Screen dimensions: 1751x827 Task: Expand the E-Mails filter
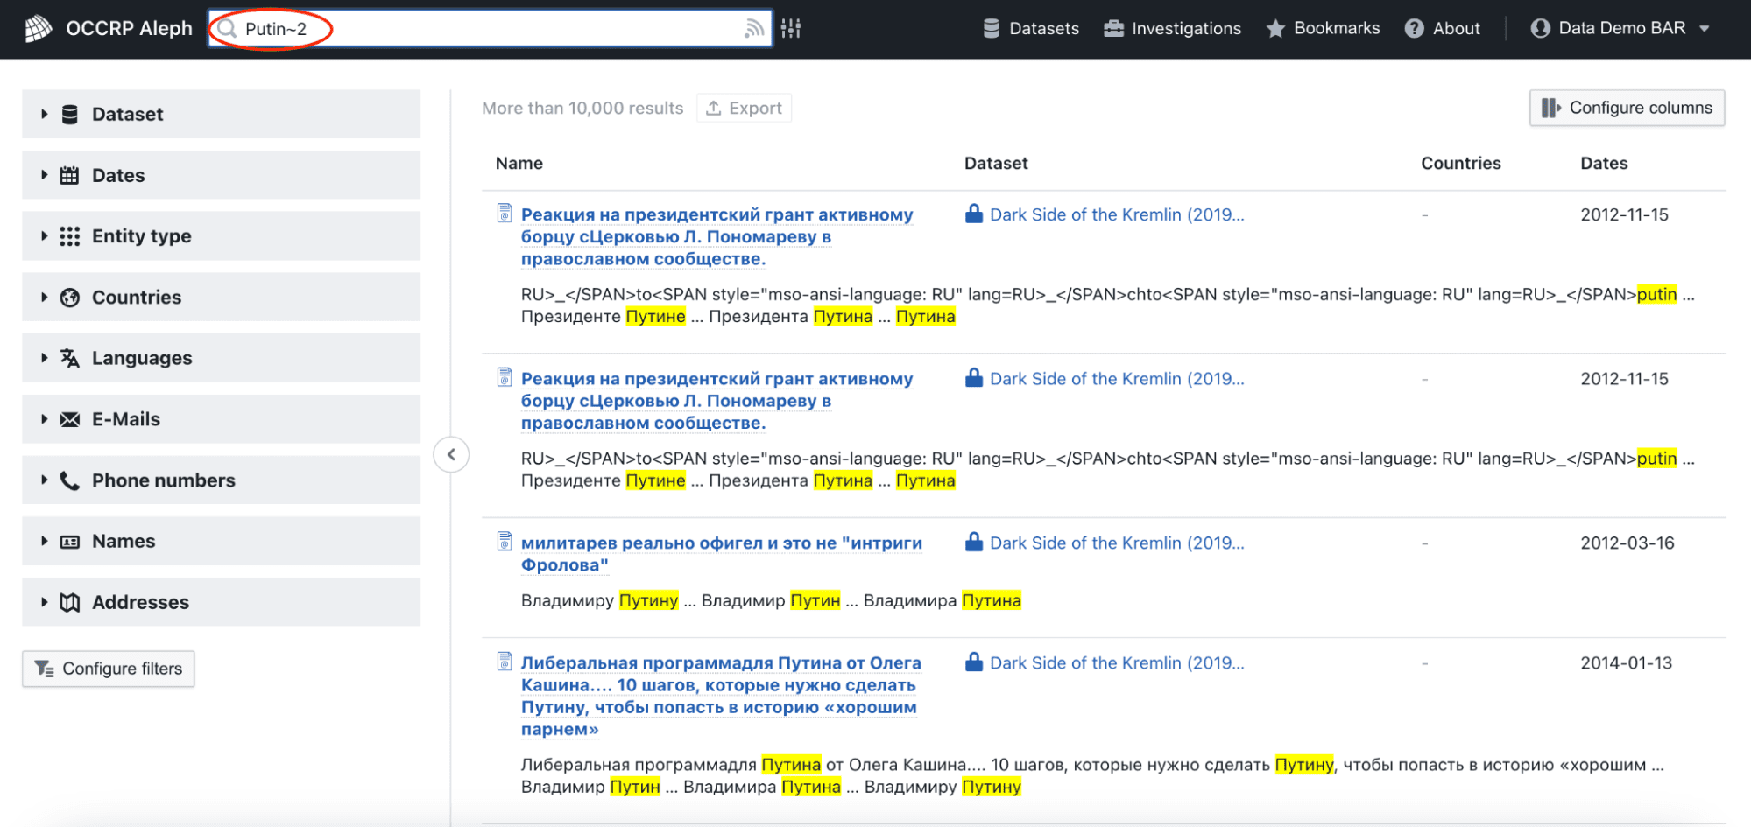point(221,419)
